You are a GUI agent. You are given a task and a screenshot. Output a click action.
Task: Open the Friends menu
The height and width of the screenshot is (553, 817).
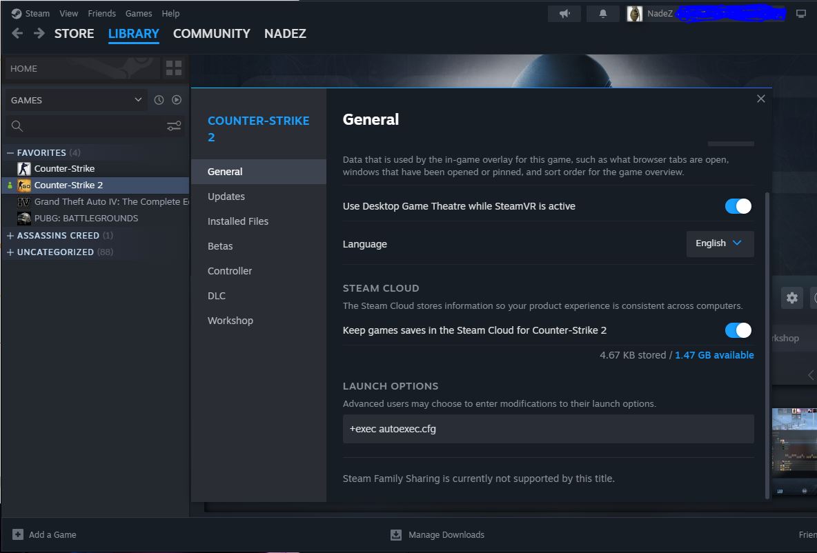[101, 14]
